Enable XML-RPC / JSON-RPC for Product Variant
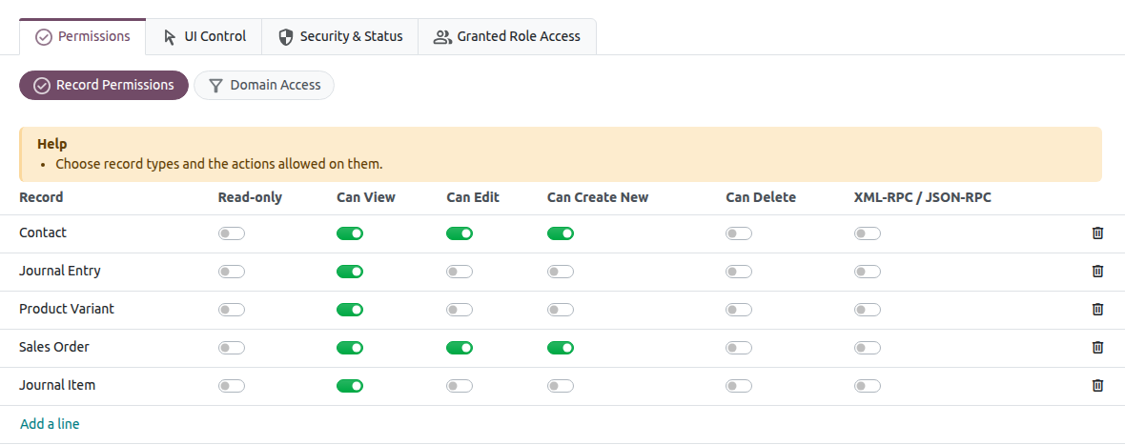This screenshot has width=1125, height=445. [x=868, y=310]
